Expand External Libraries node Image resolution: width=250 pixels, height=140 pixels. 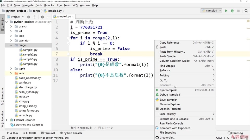pyautogui.click(x=7, y=120)
